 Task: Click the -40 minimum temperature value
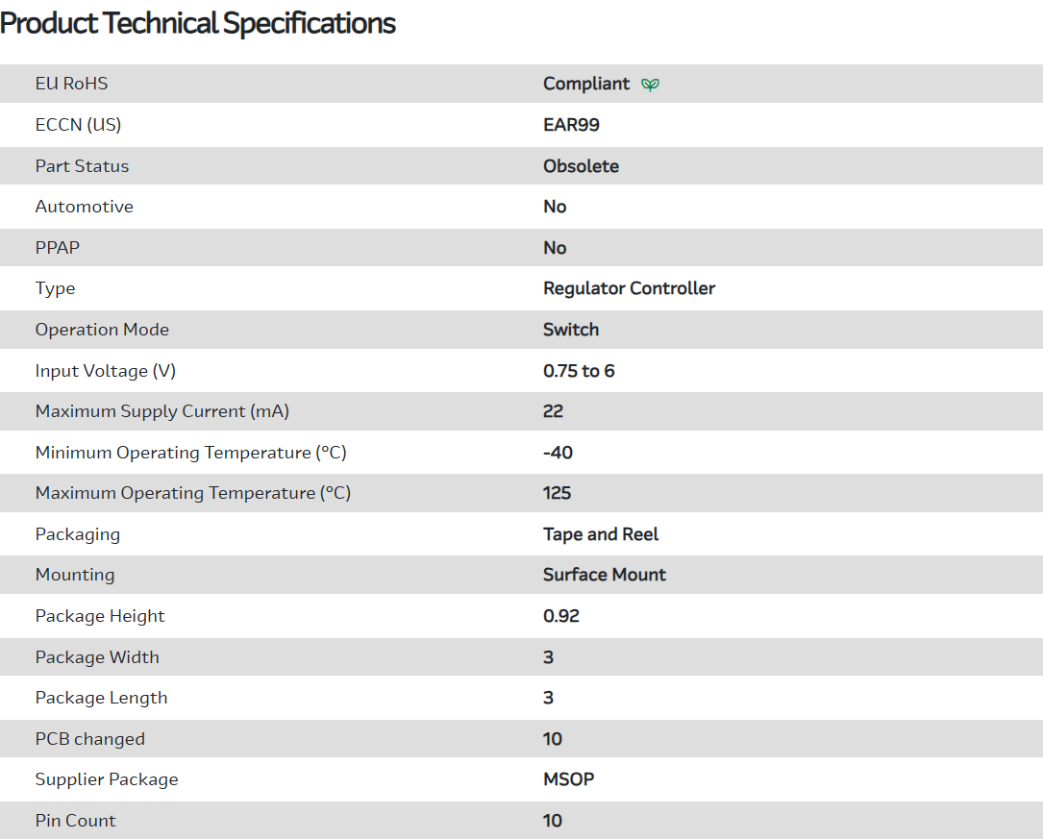pyautogui.click(x=558, y=453)
